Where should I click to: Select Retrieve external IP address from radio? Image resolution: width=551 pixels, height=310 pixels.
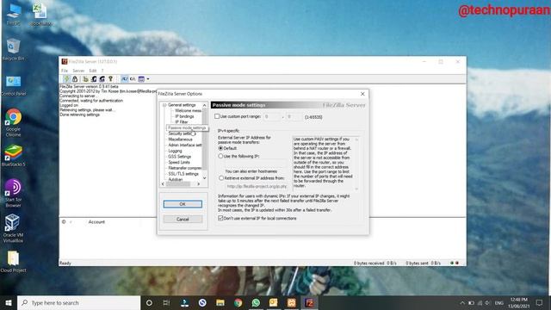pos(221,178)
